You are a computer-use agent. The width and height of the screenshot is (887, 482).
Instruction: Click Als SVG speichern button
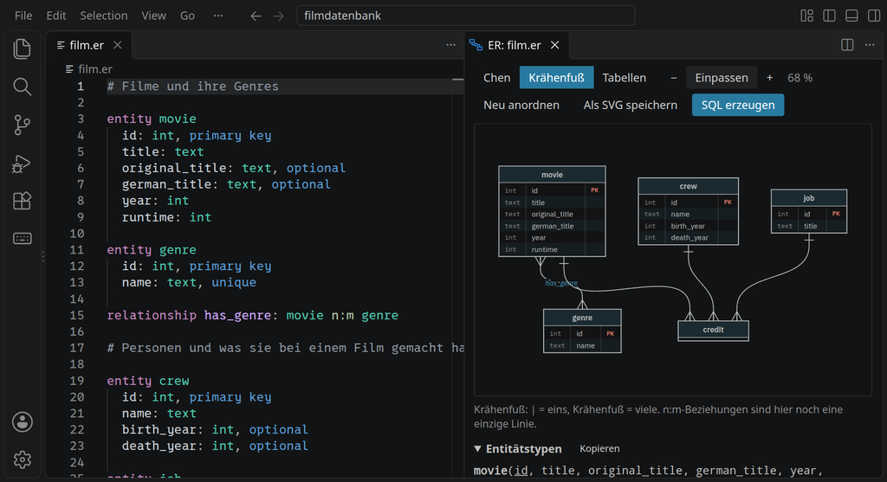click(x=631, y=105)
